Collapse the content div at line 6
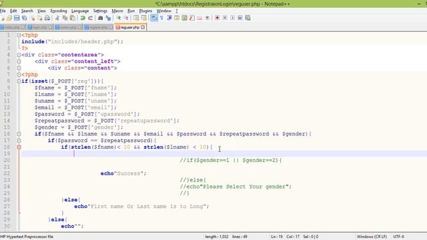Viewport: 427px width, 240px height. click(x=19, y=68)
